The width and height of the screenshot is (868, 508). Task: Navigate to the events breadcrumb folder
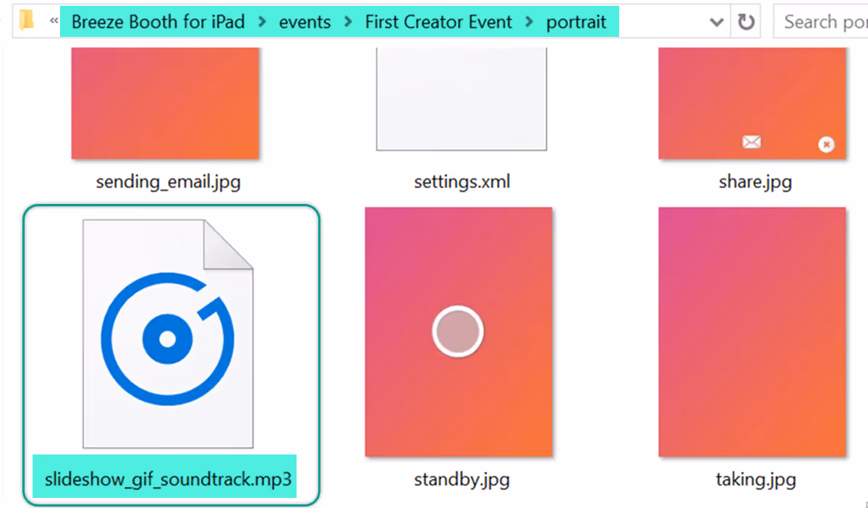[x=305, y=22]
